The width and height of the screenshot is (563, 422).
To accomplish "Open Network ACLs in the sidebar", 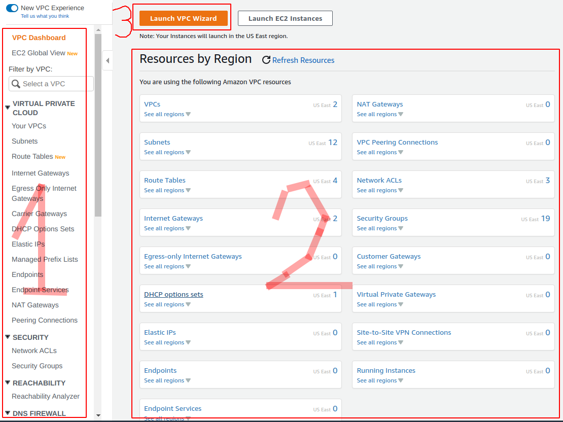I will point(34,351).
